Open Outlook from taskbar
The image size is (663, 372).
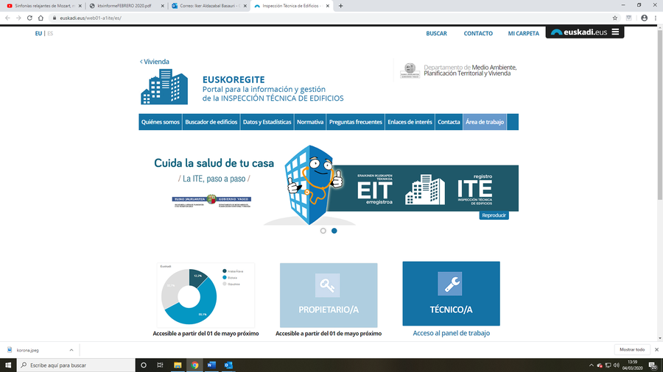[x=228, y=365]
